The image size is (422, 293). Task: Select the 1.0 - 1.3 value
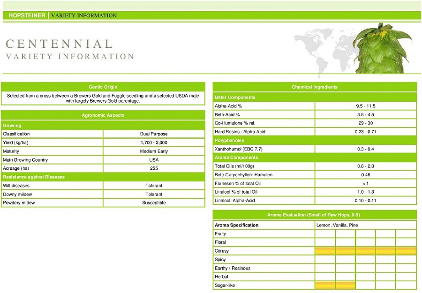pos(365,192)
